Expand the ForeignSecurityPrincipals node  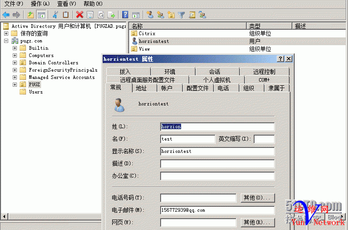tap(15, 70)
